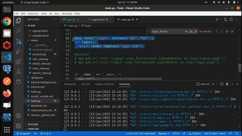Select interpreter 3.8.10 ('env': venv)
The image size is (242, 136).
tap(215, 133)
